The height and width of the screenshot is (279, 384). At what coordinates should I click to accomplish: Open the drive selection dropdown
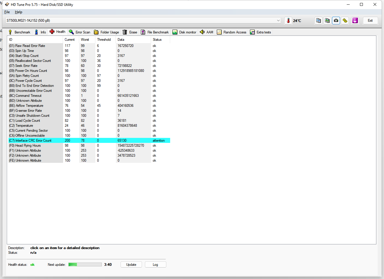coord(278,21)
